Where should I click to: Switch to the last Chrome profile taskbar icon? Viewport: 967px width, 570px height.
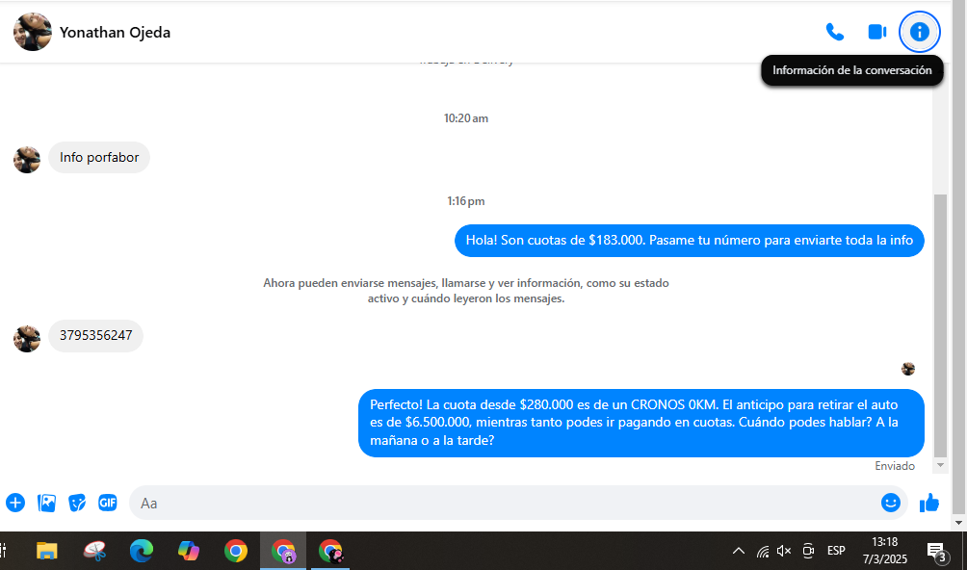[x=330, y=551]
